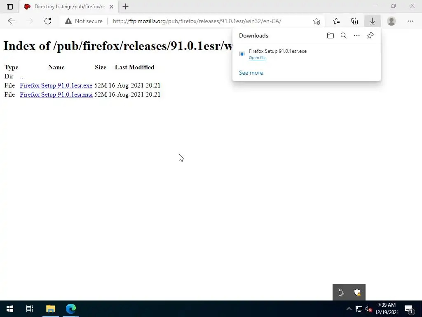Download Firefox Setup 91.0.1esr.exe link
422x317 pixels.
click(x=56, y=85)
